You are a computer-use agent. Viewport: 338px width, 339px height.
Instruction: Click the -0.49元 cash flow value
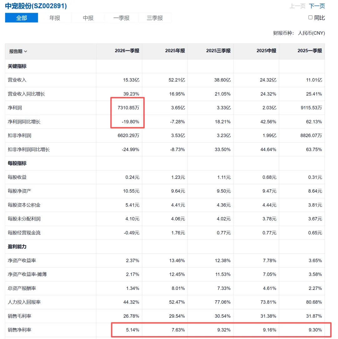131,233
